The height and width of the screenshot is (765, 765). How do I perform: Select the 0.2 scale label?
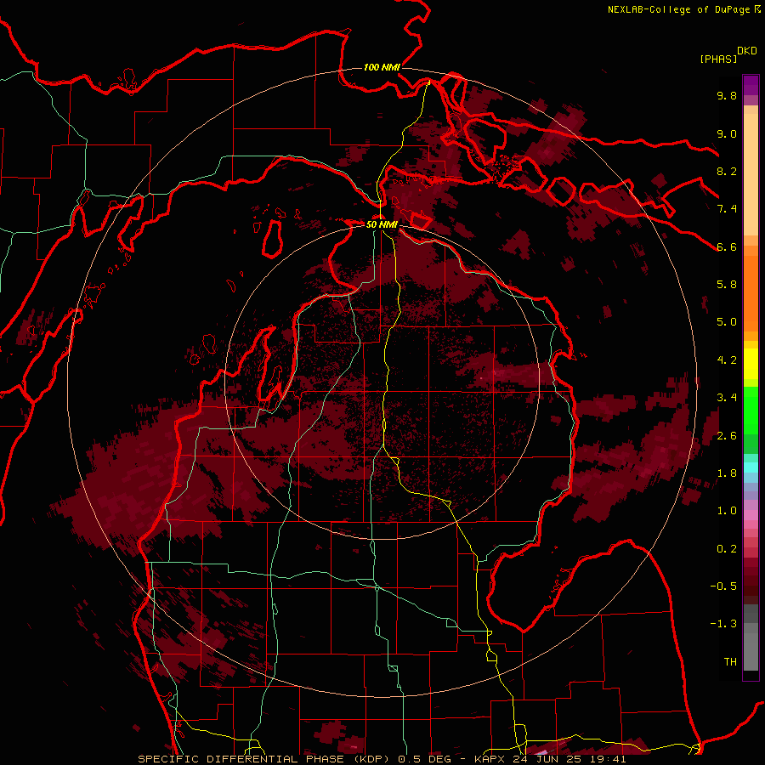[x=727, y=549]
